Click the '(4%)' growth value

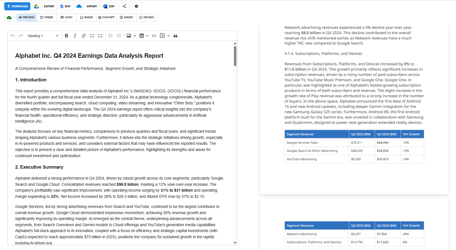(x=406, y=234)
